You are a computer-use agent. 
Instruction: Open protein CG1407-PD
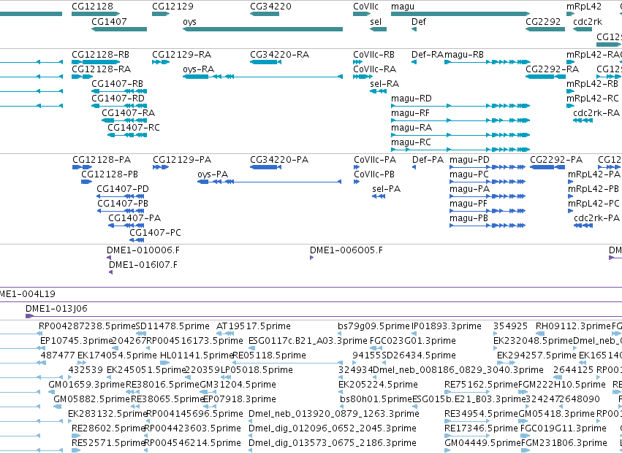tap(123, 189)
